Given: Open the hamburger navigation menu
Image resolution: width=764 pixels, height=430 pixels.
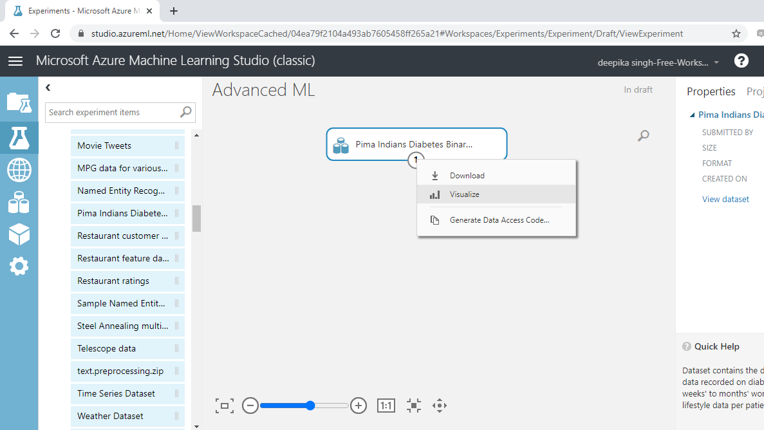Looking at the screenshot, I should (x=15, y=61).
